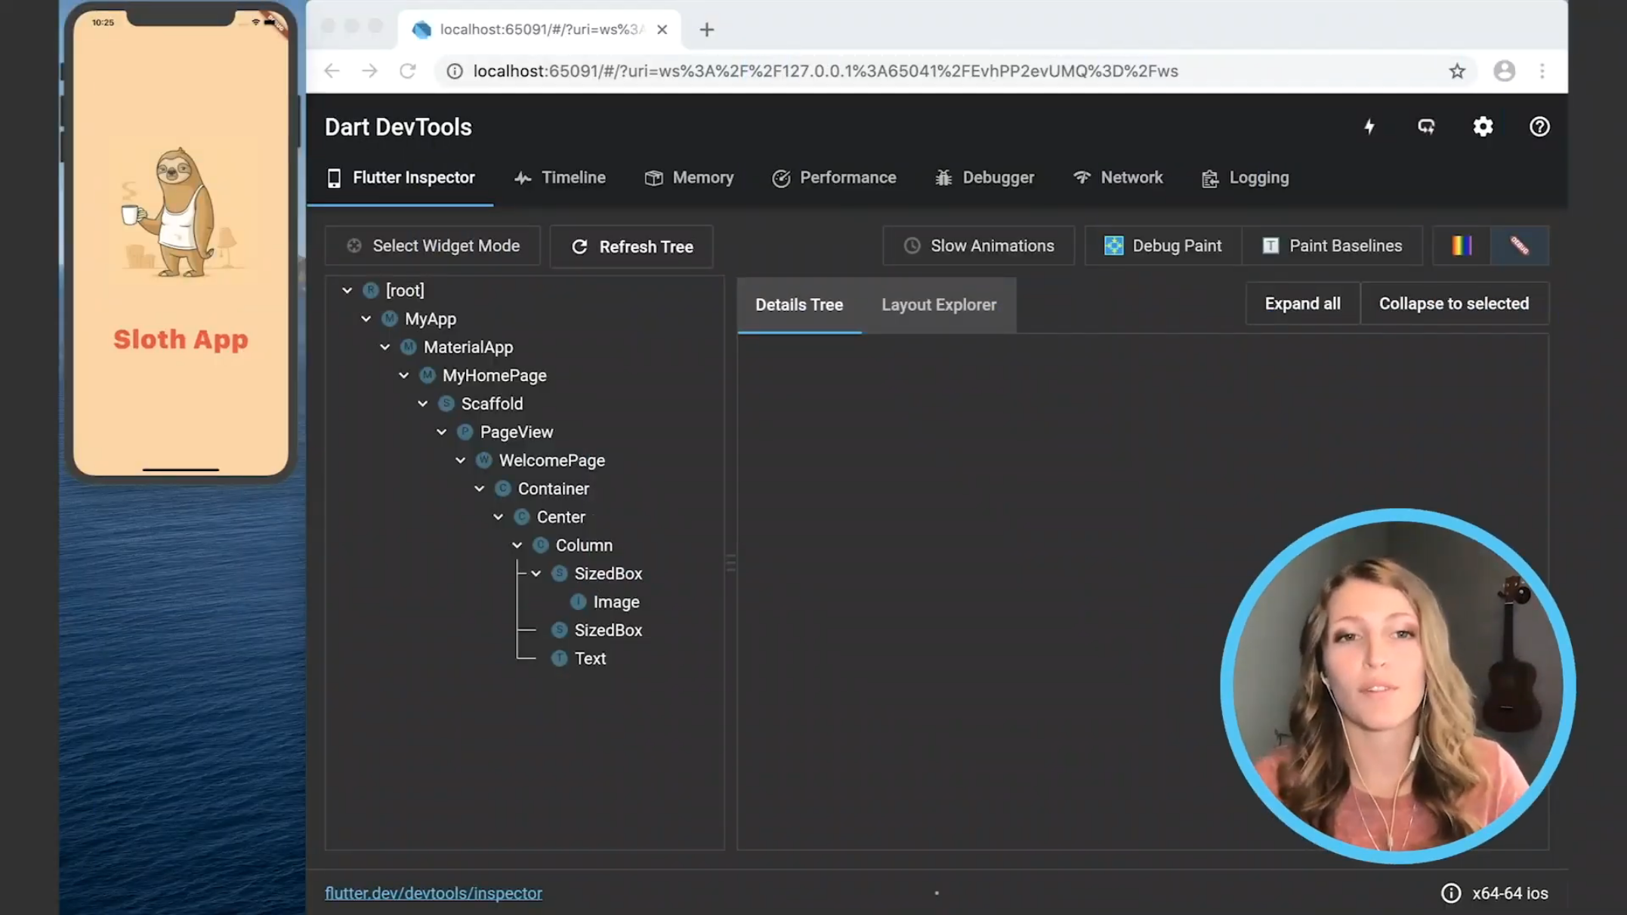Click the hot reload lightning icon
The height and width of the screenshot is (915, 1627).
tap(1369, 127)
